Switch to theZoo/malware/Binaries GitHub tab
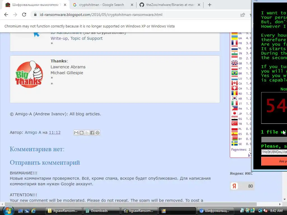Screen dimensions: 287x215 click(170, 5)
